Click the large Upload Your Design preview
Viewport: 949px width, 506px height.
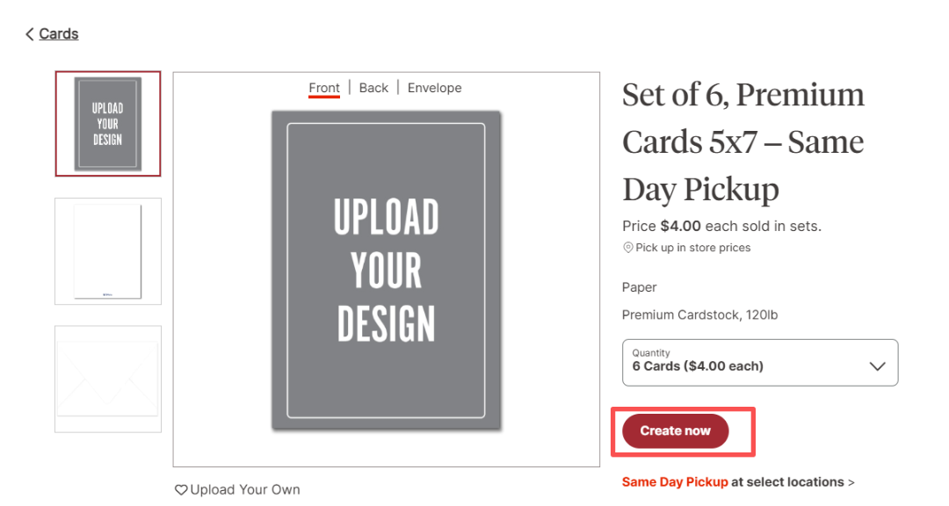[386, 270]
